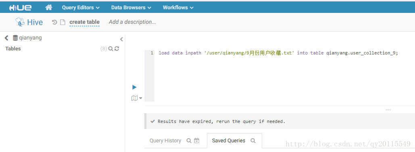The width and height of the screenshot is (415, 152).
Task: Open query history clock icon in header
Action: 54,22
